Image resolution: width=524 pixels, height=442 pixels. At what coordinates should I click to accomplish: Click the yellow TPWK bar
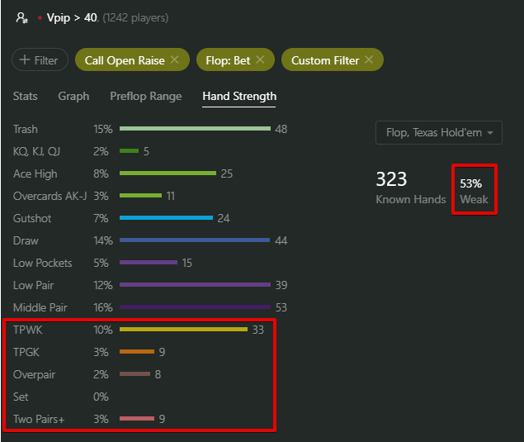(x=183, y=330)
